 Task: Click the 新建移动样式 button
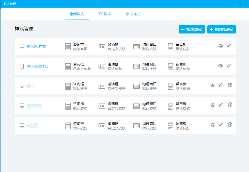coord(222,29)
